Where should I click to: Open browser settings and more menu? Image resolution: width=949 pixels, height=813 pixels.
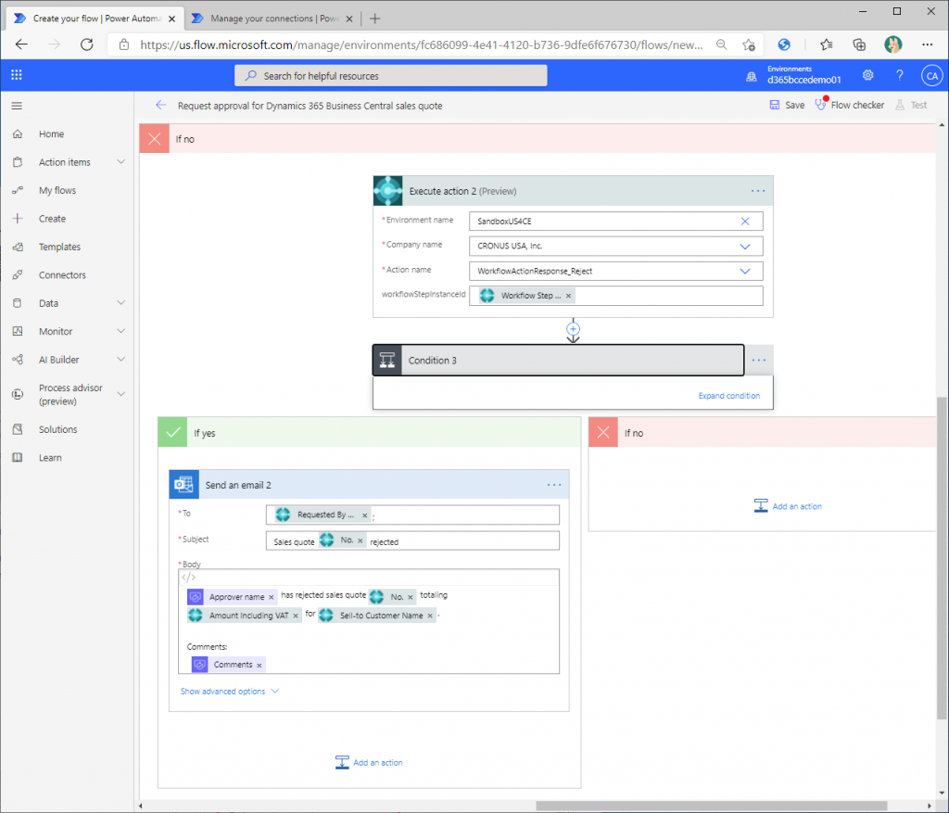(927, 44)
